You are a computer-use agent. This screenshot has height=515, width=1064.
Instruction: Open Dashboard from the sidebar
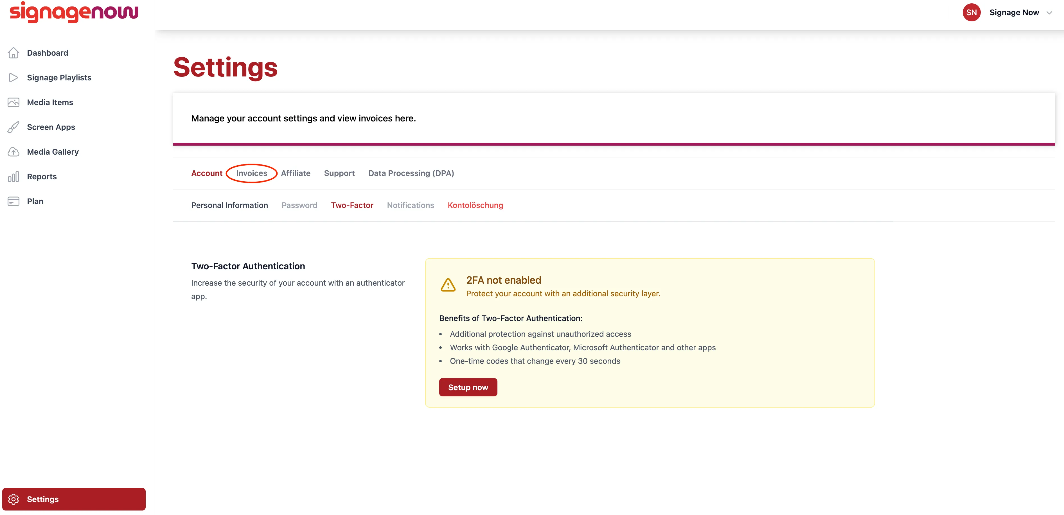click(48, 53)
